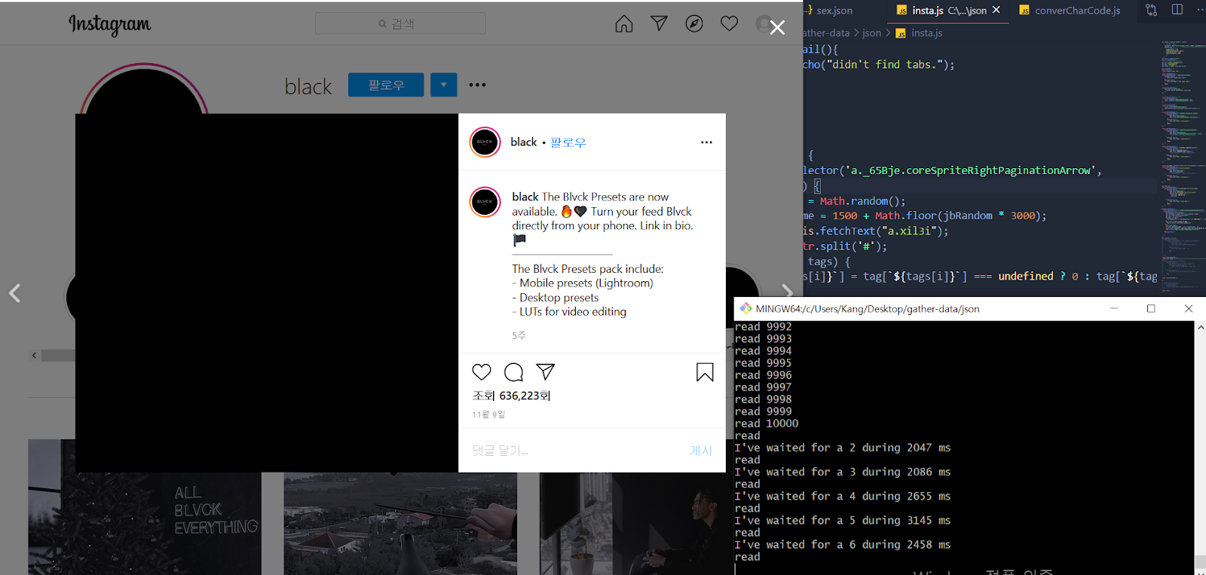Click the fetchText("a.xil3i") code line
1206x575 pixels.
[875, 231]
